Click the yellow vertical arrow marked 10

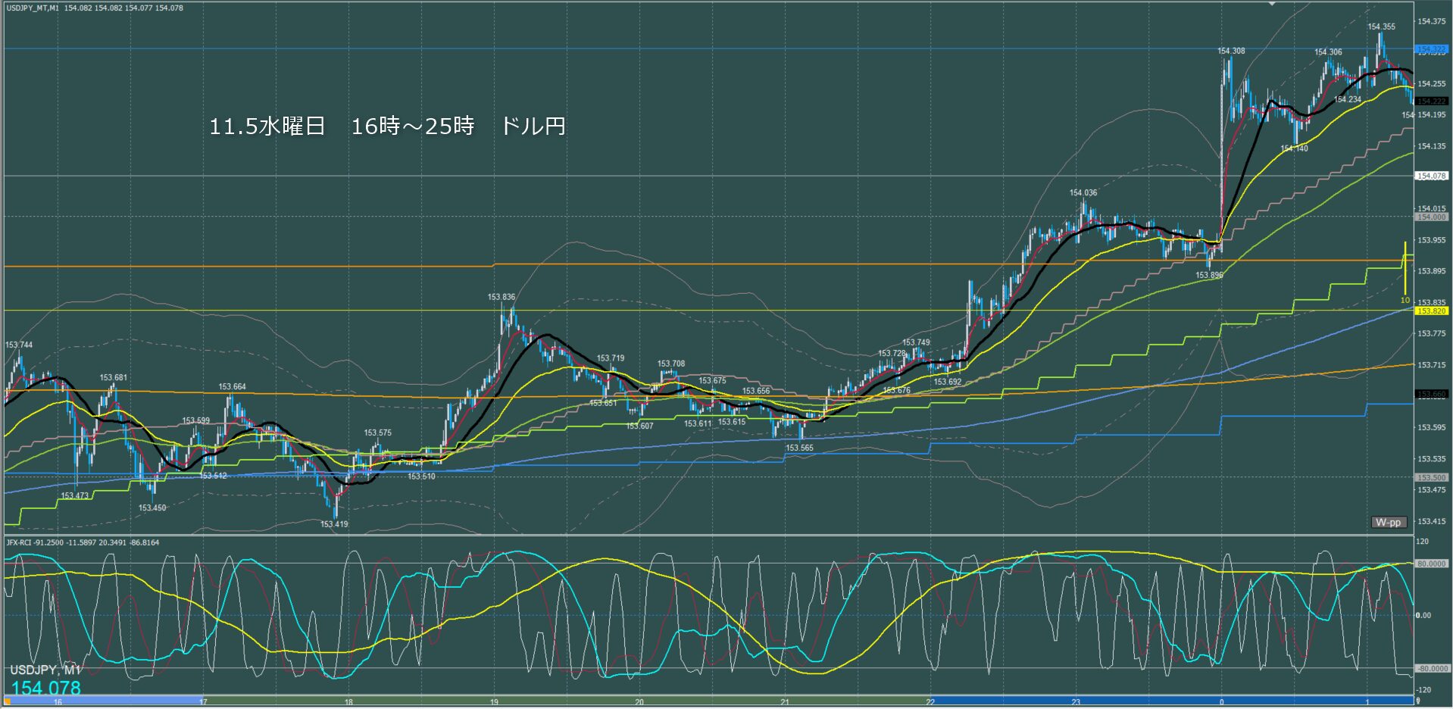coord(1405,269)
